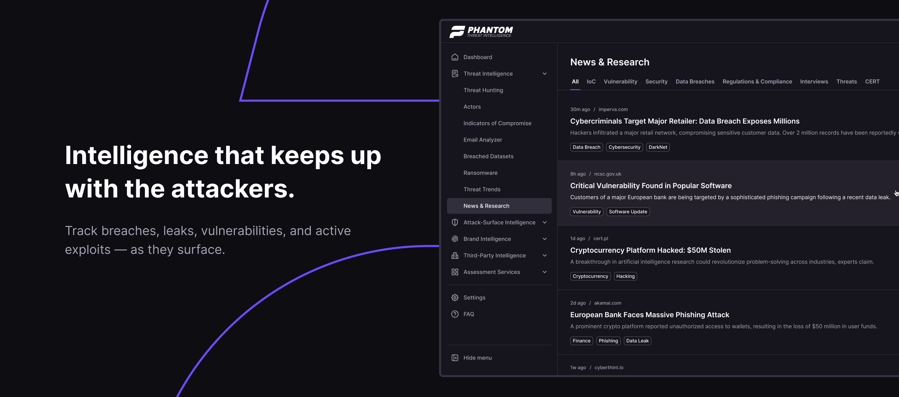This screenshot has width=899, height=397.
Task: Open Settings via the gear icon
Action: (x=455, y=297)
